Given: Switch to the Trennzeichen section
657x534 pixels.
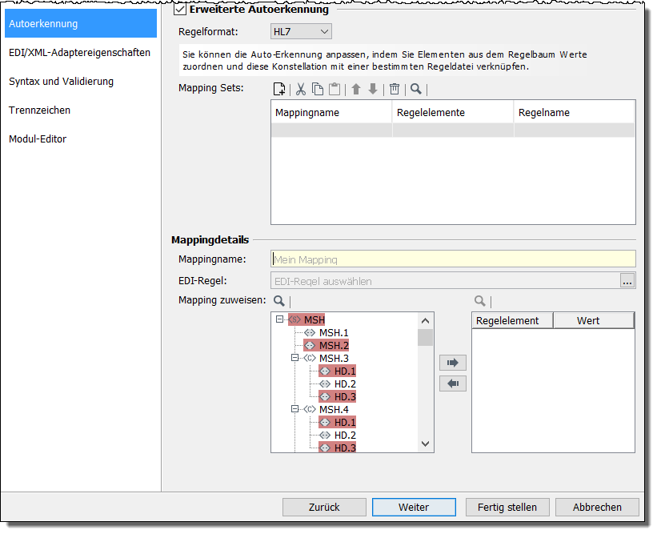Looking at the screenshot, I should (39, 110).
